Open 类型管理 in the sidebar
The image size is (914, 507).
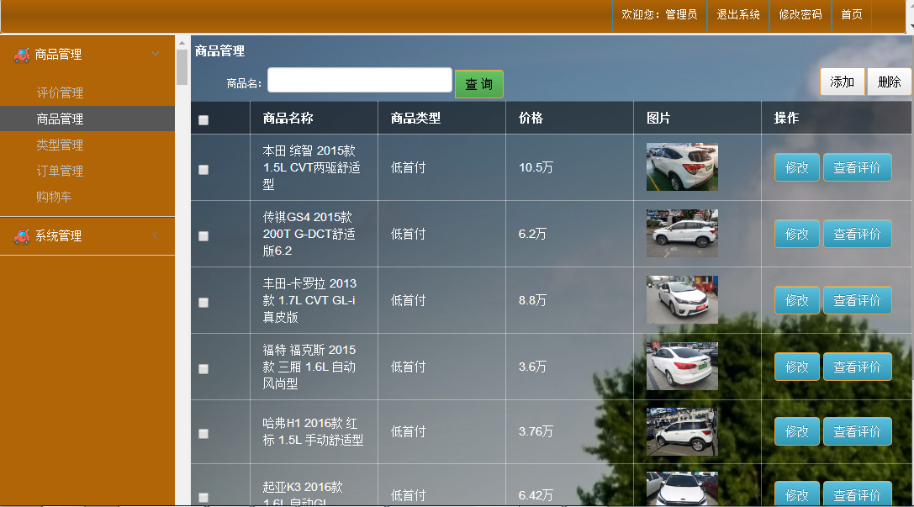(60, 145)
